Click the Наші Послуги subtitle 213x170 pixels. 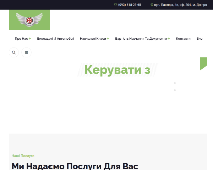(x=23, y=156)
